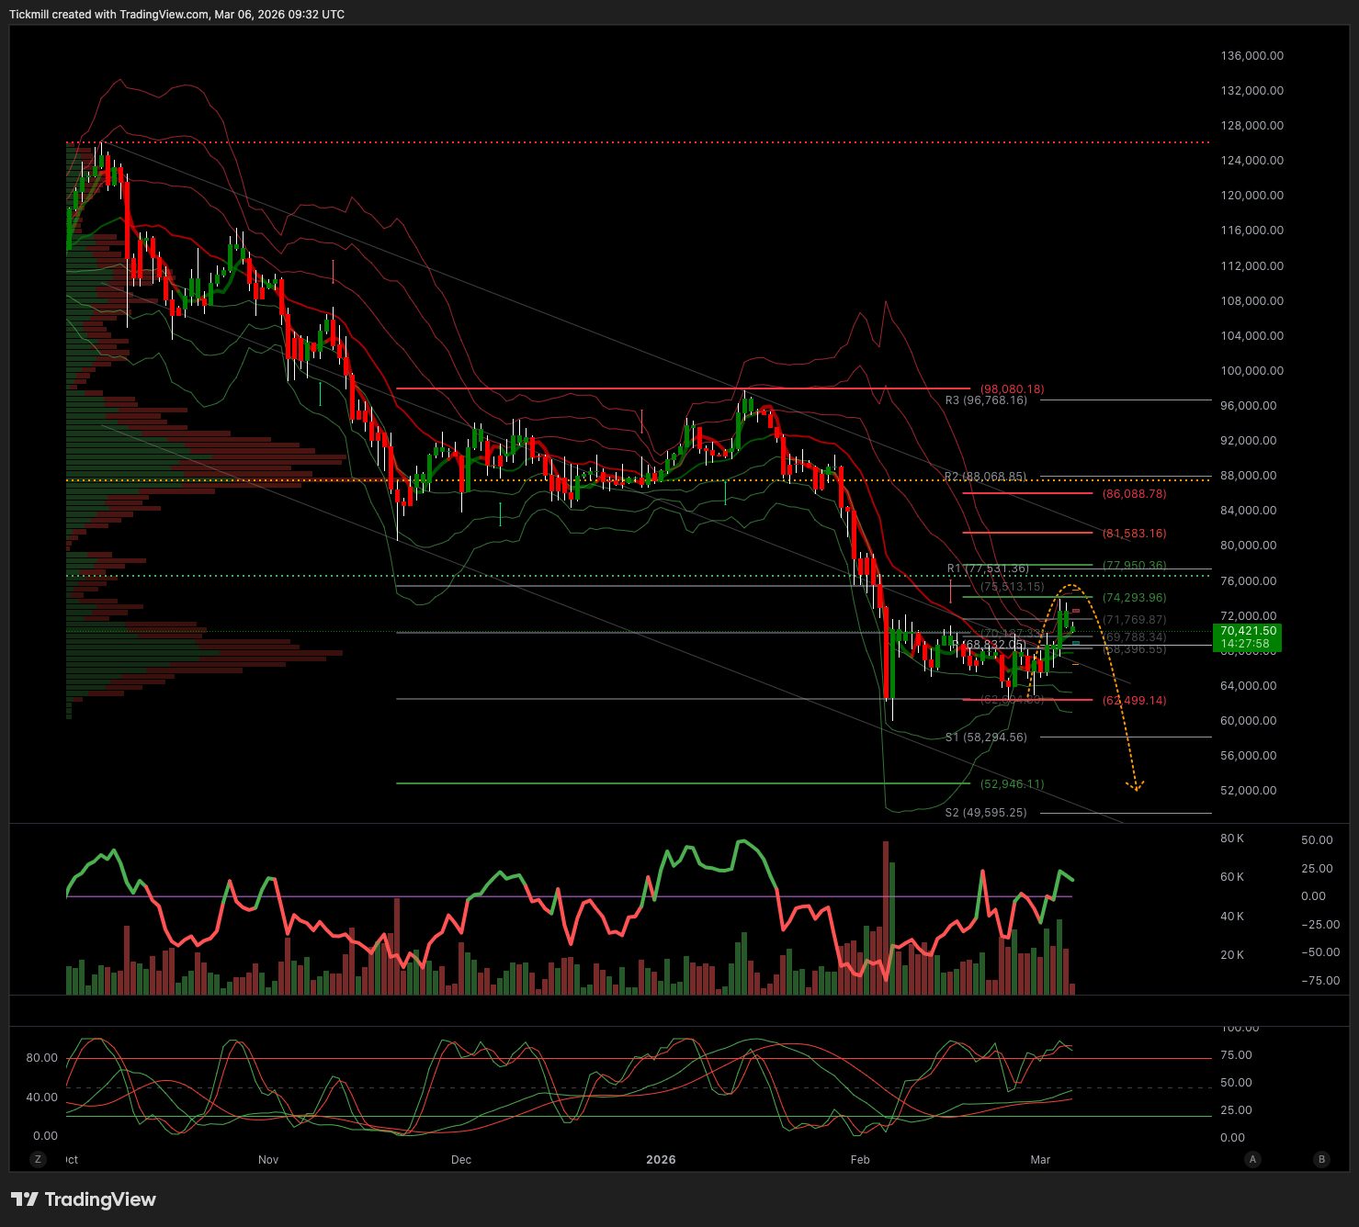Click the TradingView logo icon
The height and width of the screenshot is (1227, 1359).
pyautogui.click(x=24, y=1199)
